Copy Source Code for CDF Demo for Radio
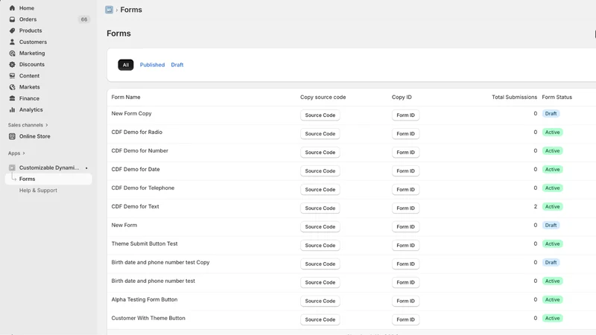Viewport: 596px width, 335px height. (320, 134)
